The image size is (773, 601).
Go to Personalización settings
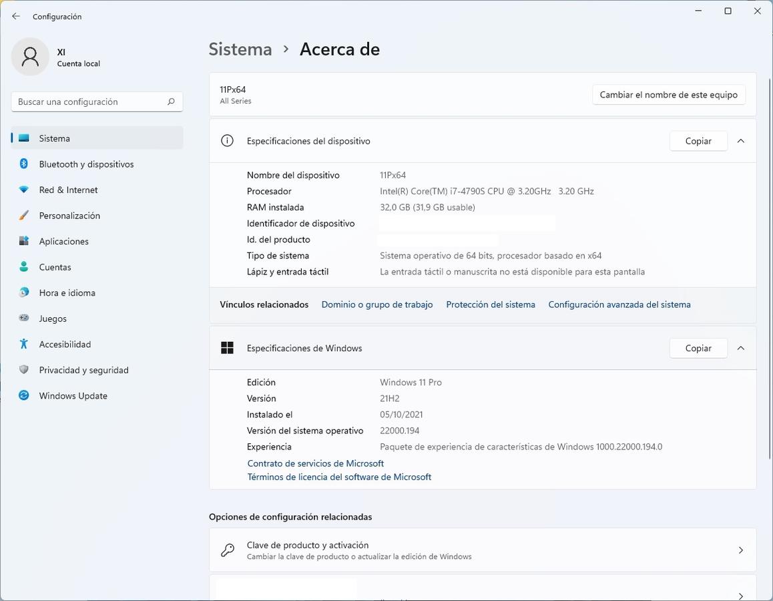(x=69, y=216)
